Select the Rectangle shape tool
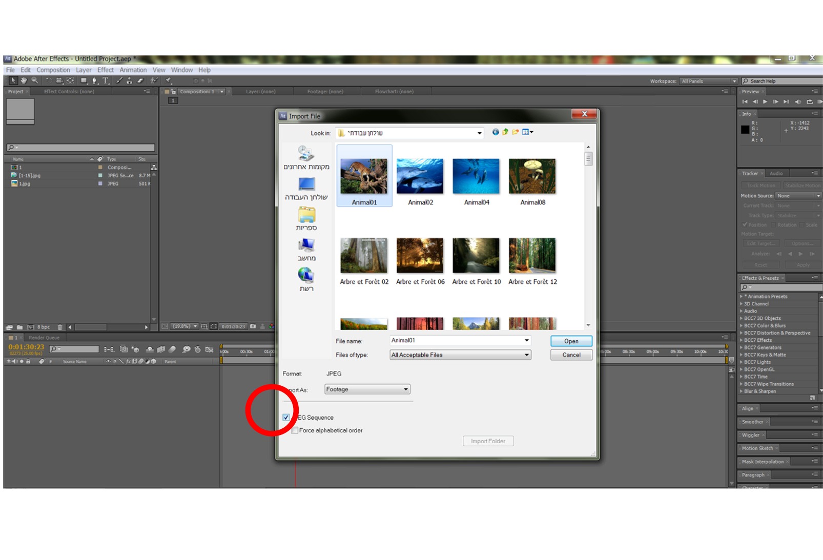 coord(84,80)
